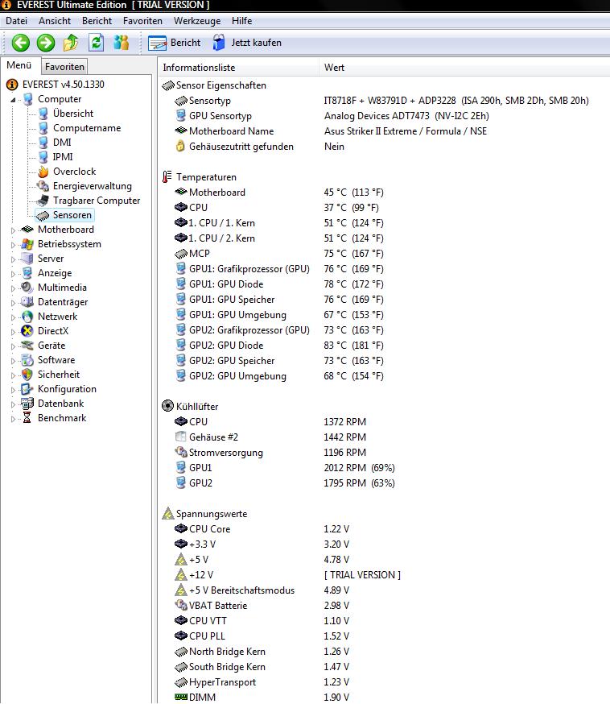
Task: Click the Overclock flame icon
Action: point(43,172)
